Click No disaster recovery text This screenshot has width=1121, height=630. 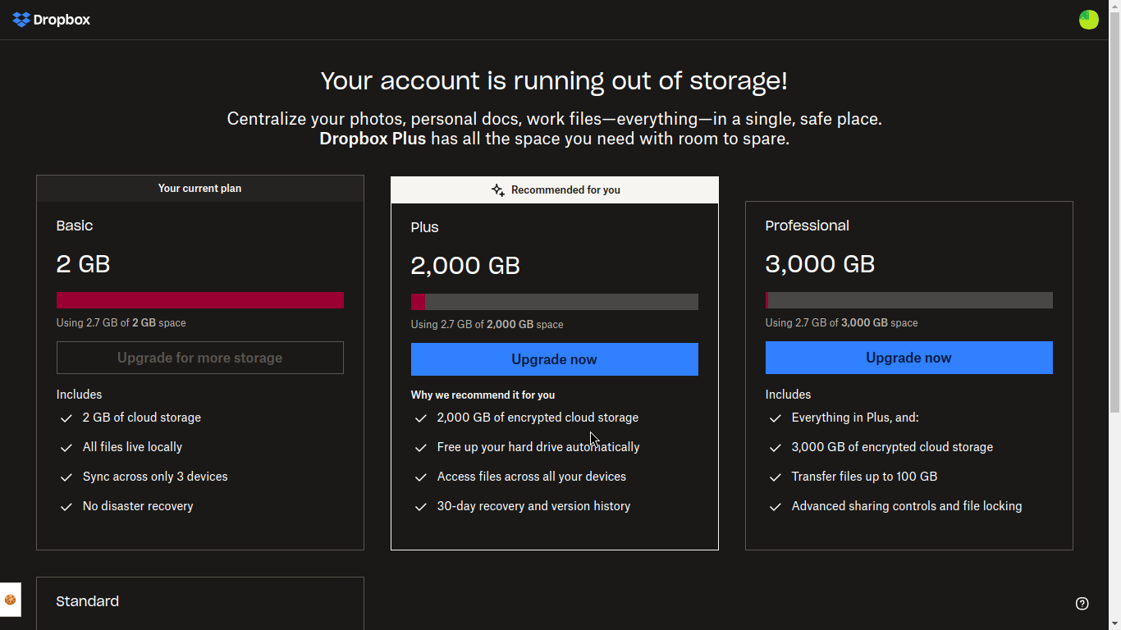(x=138, y=506)
